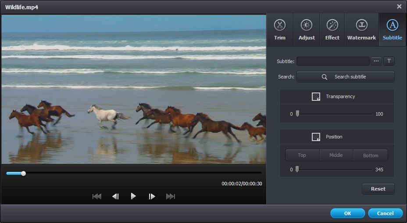Viewport: 407px width, 223px height.
Task: Click the Position maximum value 345
Action: tap(379, 170)
